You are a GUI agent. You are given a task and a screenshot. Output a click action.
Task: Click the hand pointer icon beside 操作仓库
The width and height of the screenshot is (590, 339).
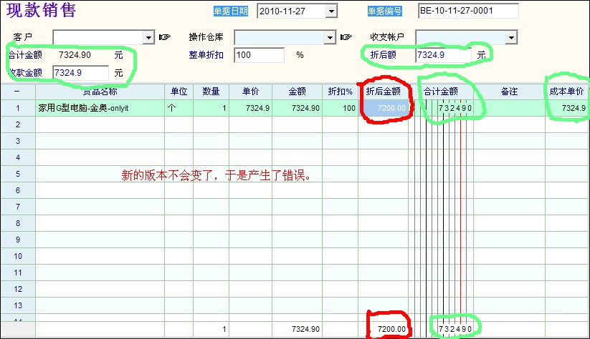[x=346, y=37]
